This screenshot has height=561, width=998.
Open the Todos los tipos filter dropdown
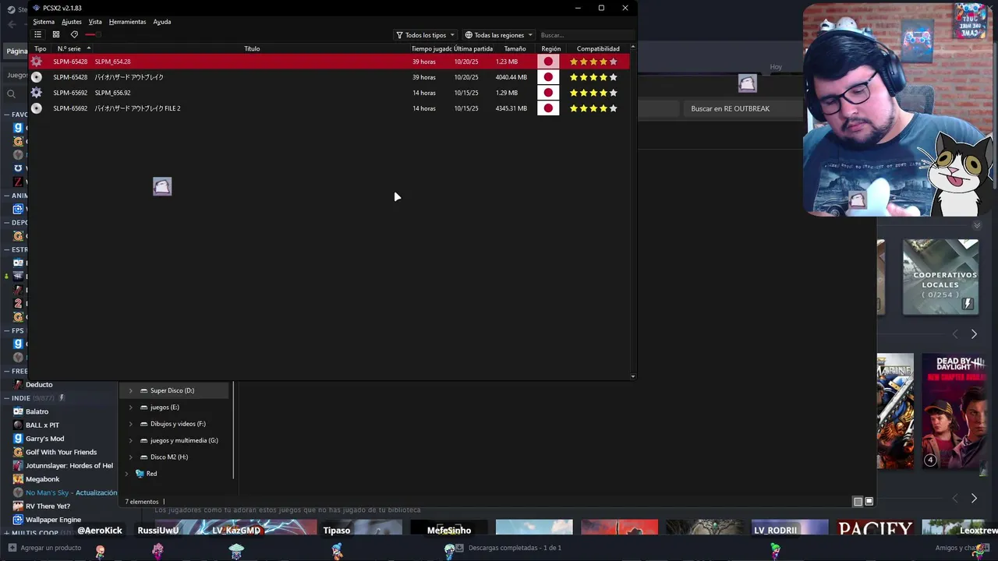426,35
